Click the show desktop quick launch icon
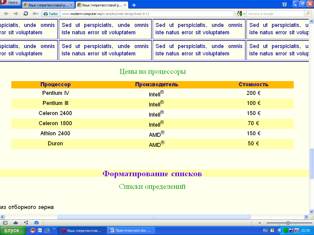The width and height of the screenshot is (314, 235). [47, 231]
